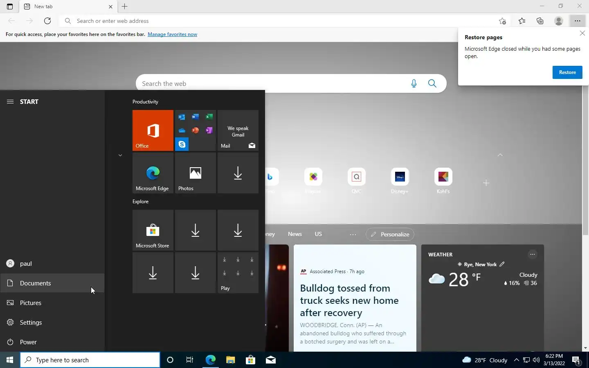Select the New tab tab
The width and height of the screenshot is (589, 368).
[x=67, y=7]
